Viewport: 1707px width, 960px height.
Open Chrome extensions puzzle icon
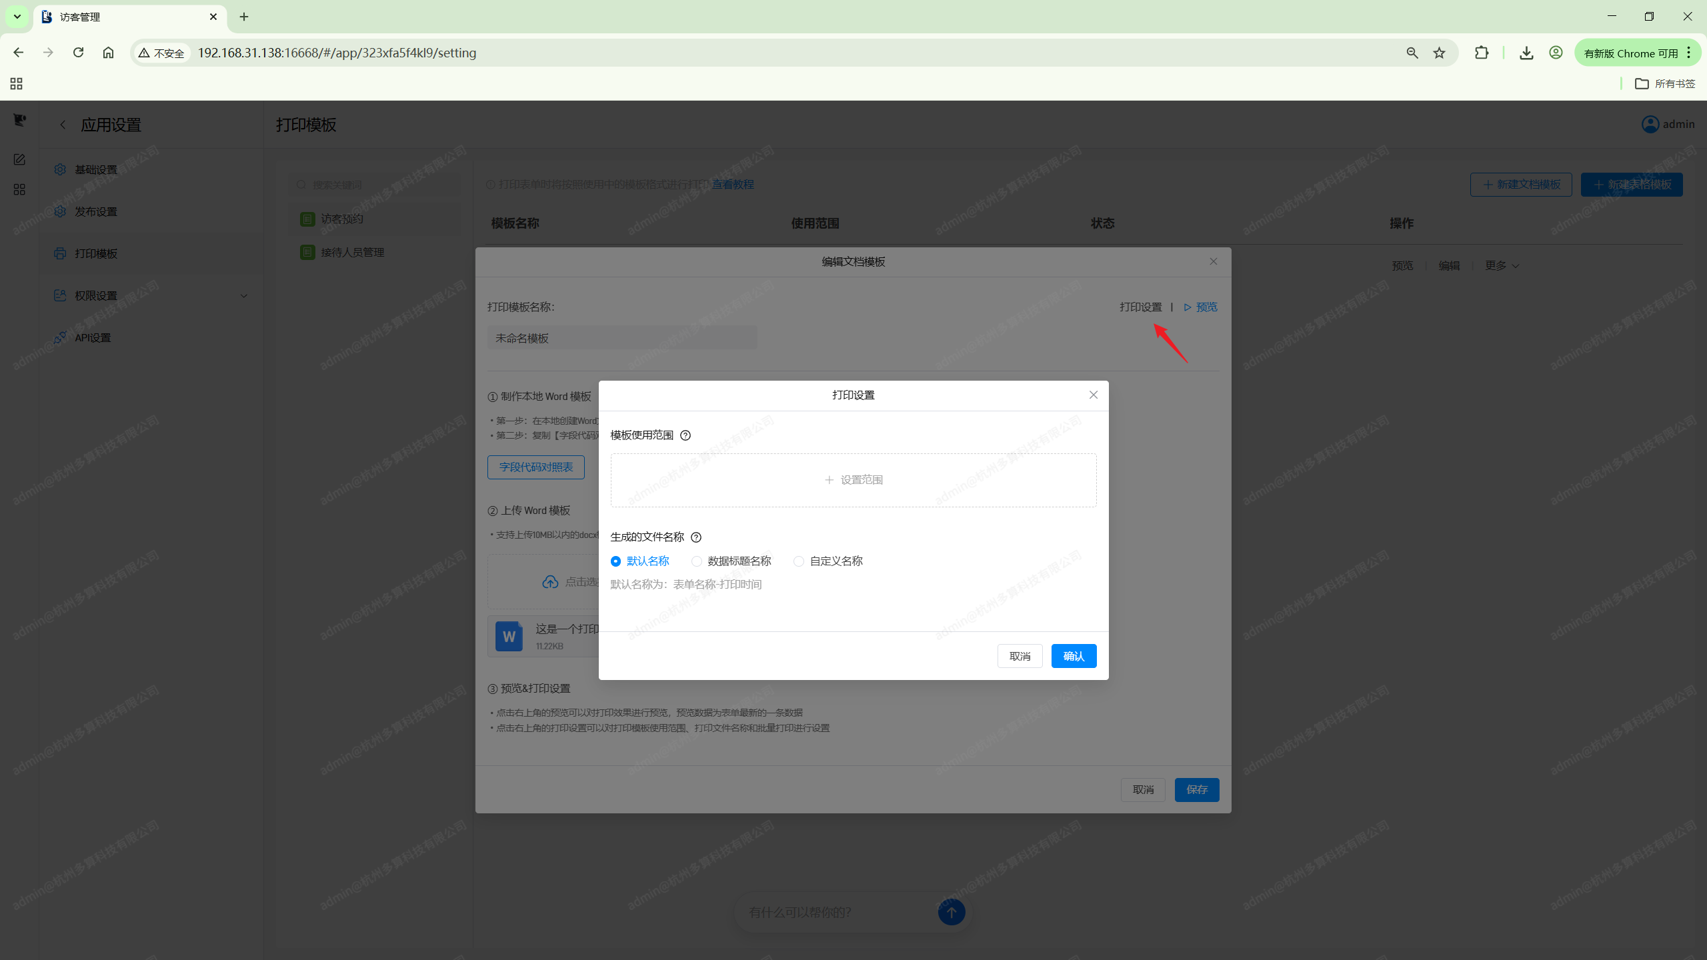1482,53
